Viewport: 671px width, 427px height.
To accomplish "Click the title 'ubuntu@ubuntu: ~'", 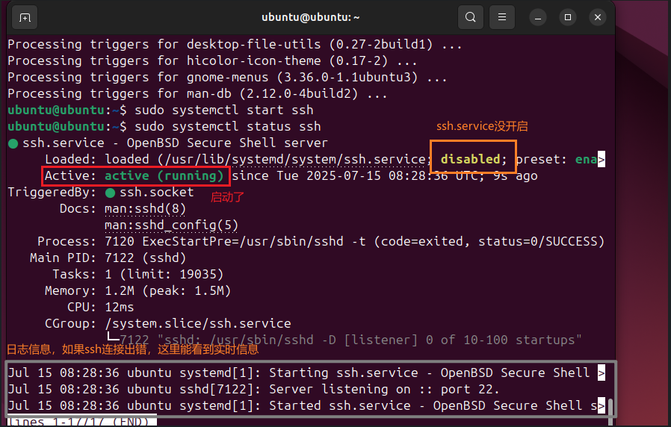I will (x=311, y=17).
